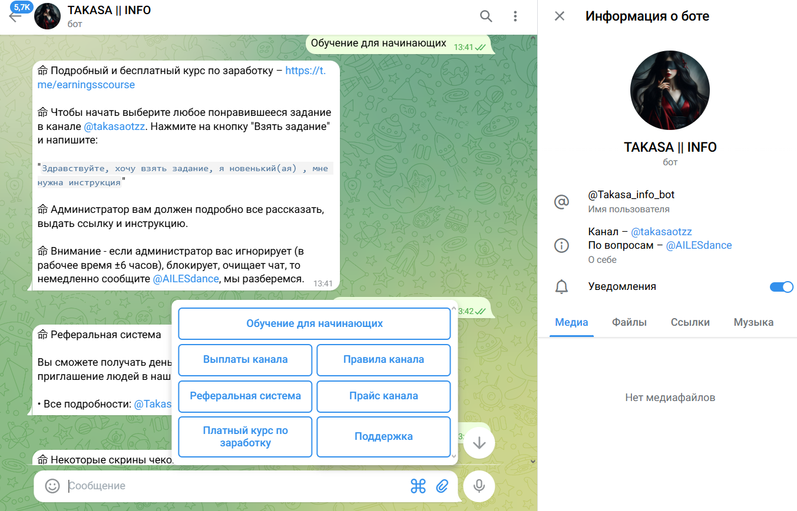Close the bot info panel
Screen dimensions: 797x511
click(x=560, y=16)
